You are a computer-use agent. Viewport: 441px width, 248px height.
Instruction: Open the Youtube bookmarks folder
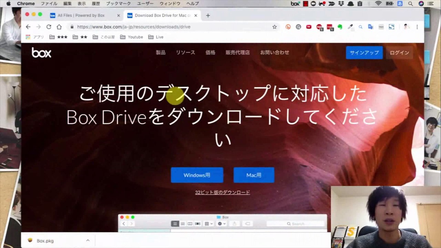(132, 37)
